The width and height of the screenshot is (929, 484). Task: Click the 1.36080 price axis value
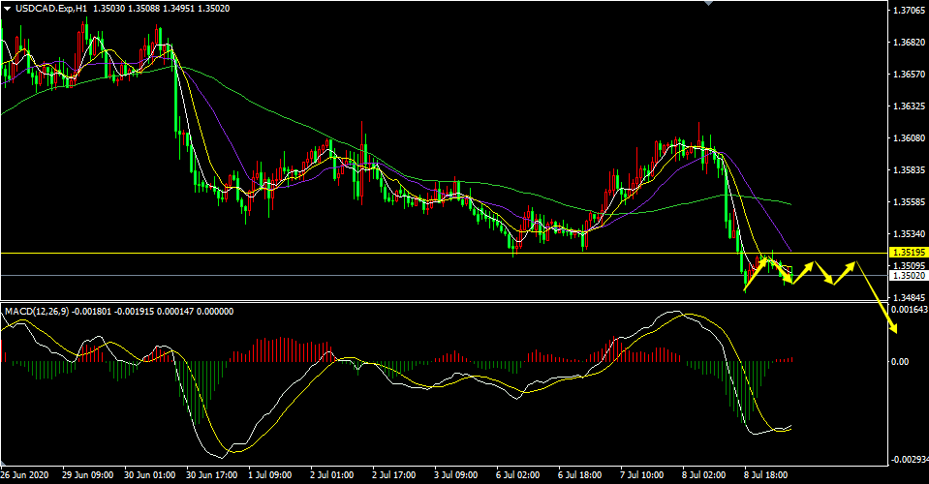tap(910, 138)
